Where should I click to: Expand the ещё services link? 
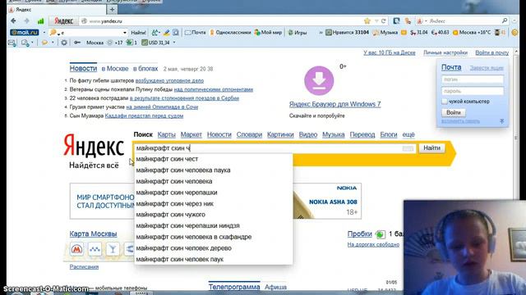pyautogui.click(x=408, y=134)
